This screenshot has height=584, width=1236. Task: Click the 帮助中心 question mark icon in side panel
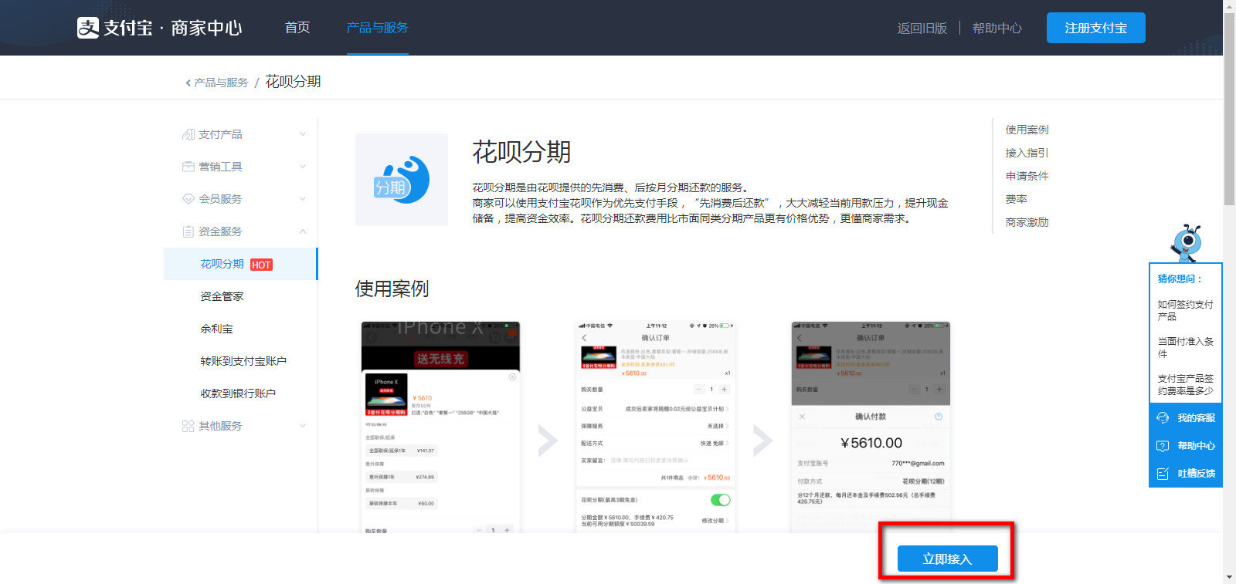tap(1163, 446)
